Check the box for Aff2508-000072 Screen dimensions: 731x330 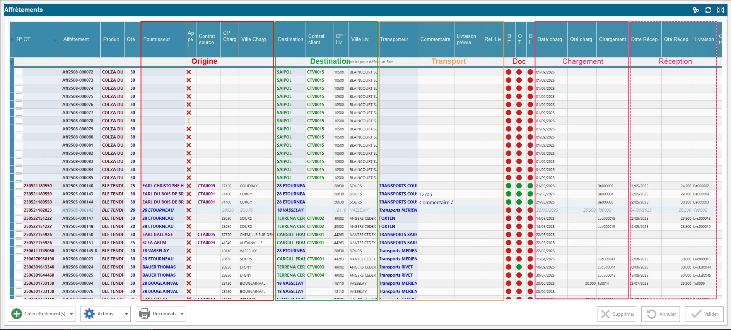(19, 72)
